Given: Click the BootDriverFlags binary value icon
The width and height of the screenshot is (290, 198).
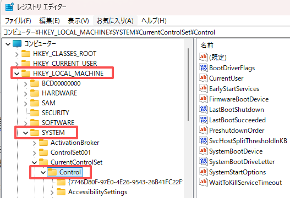Looking at the screenshot, I should click(x=204, y=67).
